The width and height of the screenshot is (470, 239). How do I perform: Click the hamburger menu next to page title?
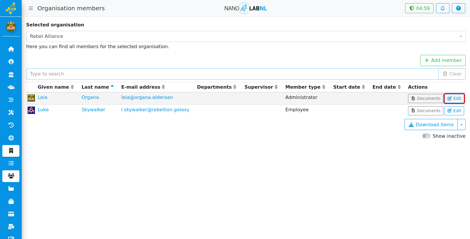click(x=31, y=8)
